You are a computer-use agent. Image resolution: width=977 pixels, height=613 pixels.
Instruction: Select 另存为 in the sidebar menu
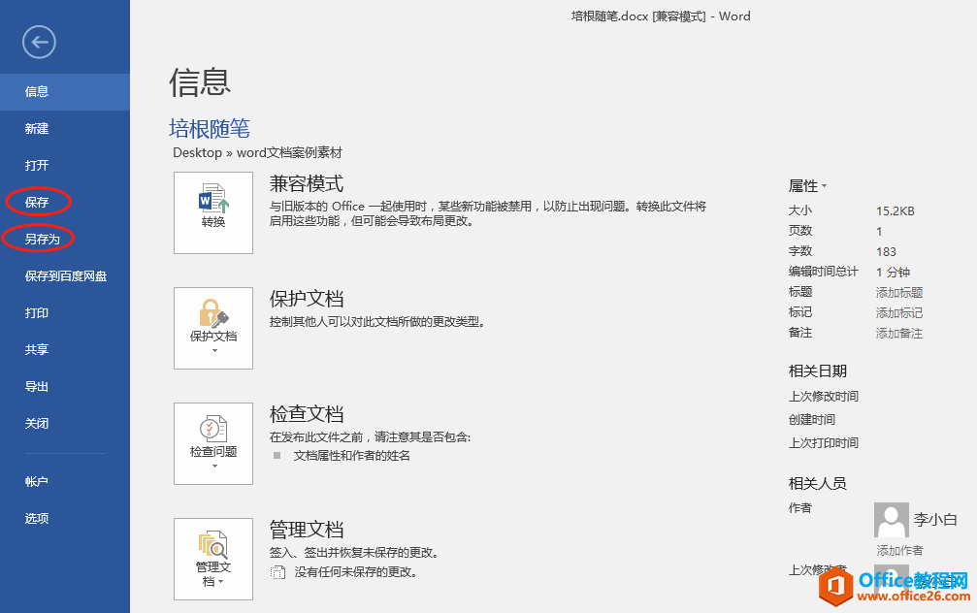click(x=43, y=239)
